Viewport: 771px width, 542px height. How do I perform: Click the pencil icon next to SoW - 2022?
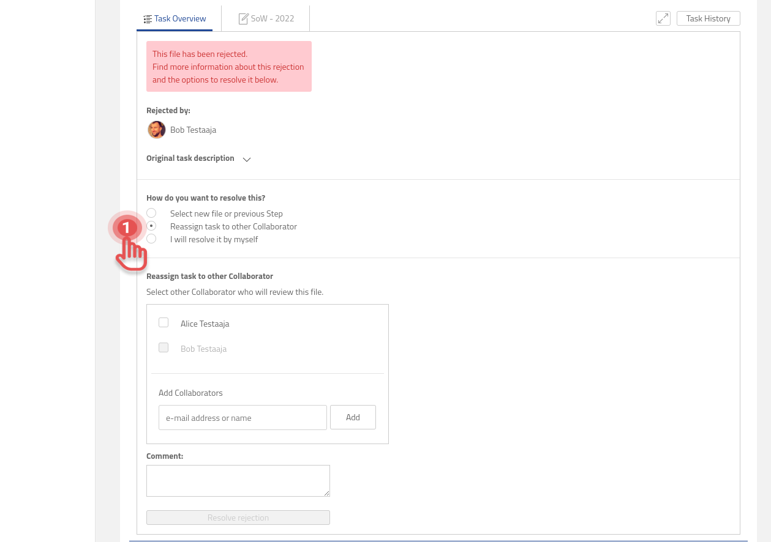pyautogui.click(x=243, y=18)
